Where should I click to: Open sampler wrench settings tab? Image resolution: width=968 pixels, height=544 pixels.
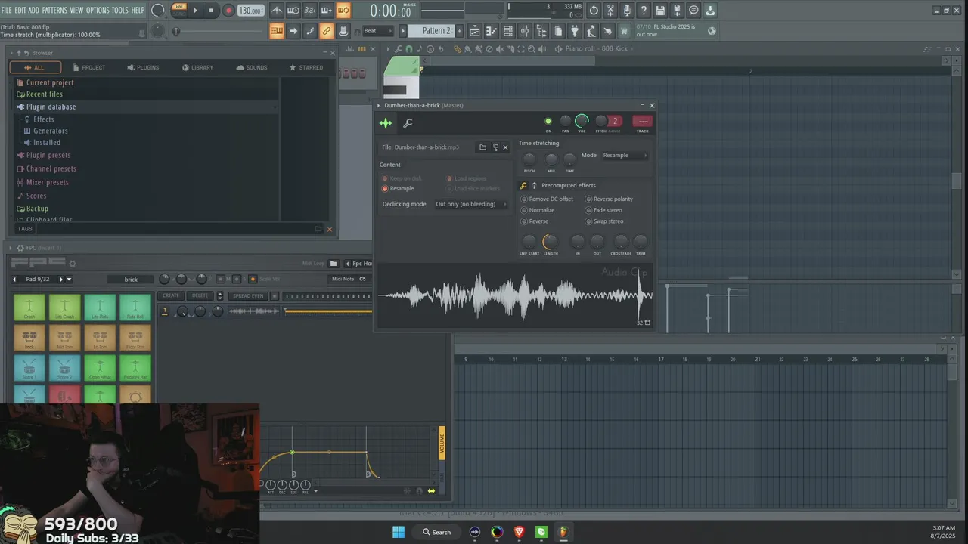(408, 123)
